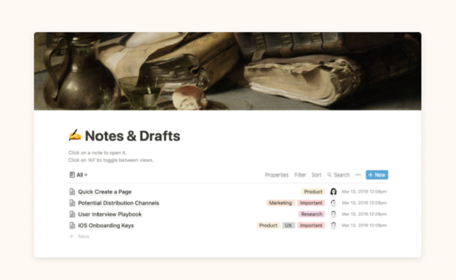
Task: Click the pink Research tag
Action: coord(311,214)
